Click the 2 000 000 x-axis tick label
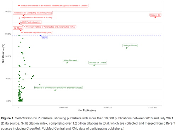Image resolution: width=177 pixels, height=131 pixels. pos(108,108)
